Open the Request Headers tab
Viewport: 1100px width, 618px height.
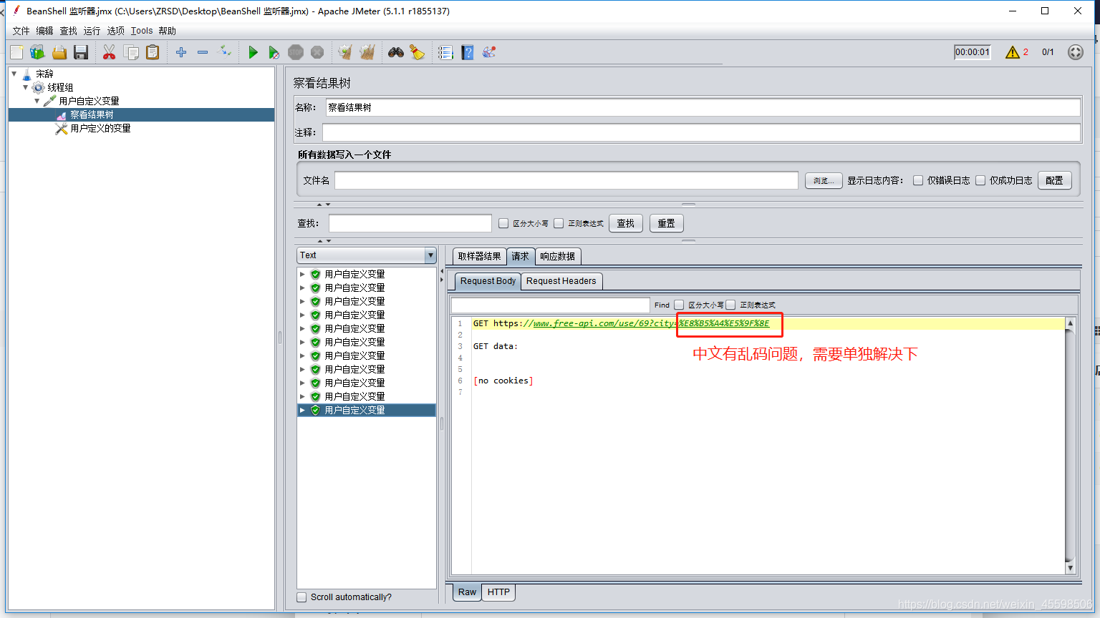[x=561, y=281]
